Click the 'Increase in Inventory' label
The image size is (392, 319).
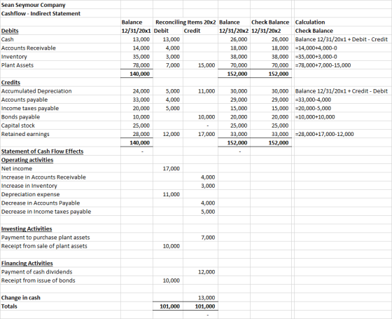coord(29,186)
